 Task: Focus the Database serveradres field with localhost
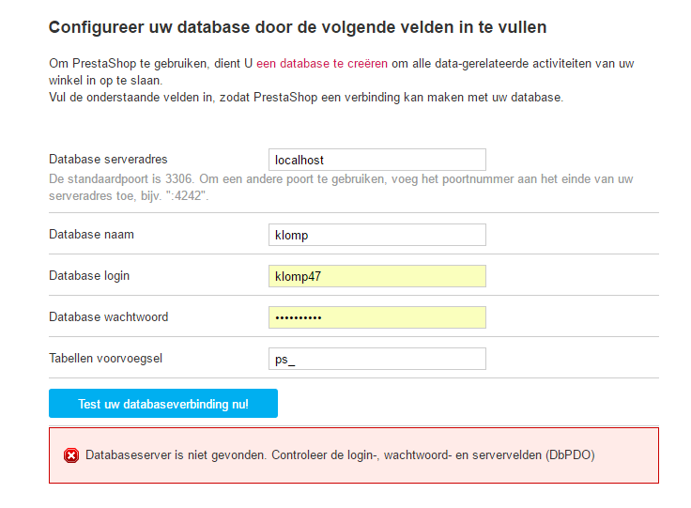tap(377, 160)
